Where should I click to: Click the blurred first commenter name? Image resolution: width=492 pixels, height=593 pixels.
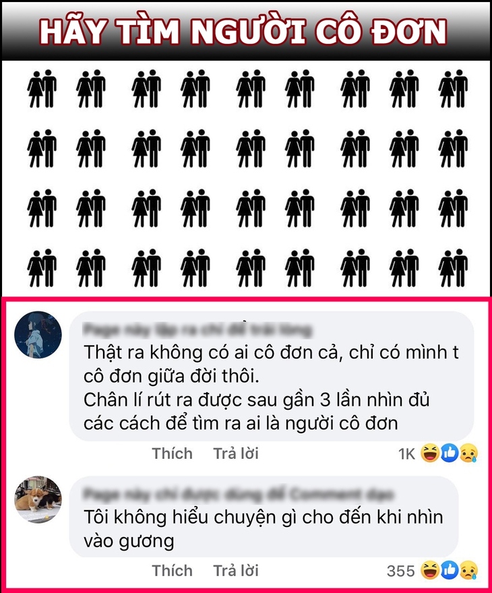[x=197, y=330]
